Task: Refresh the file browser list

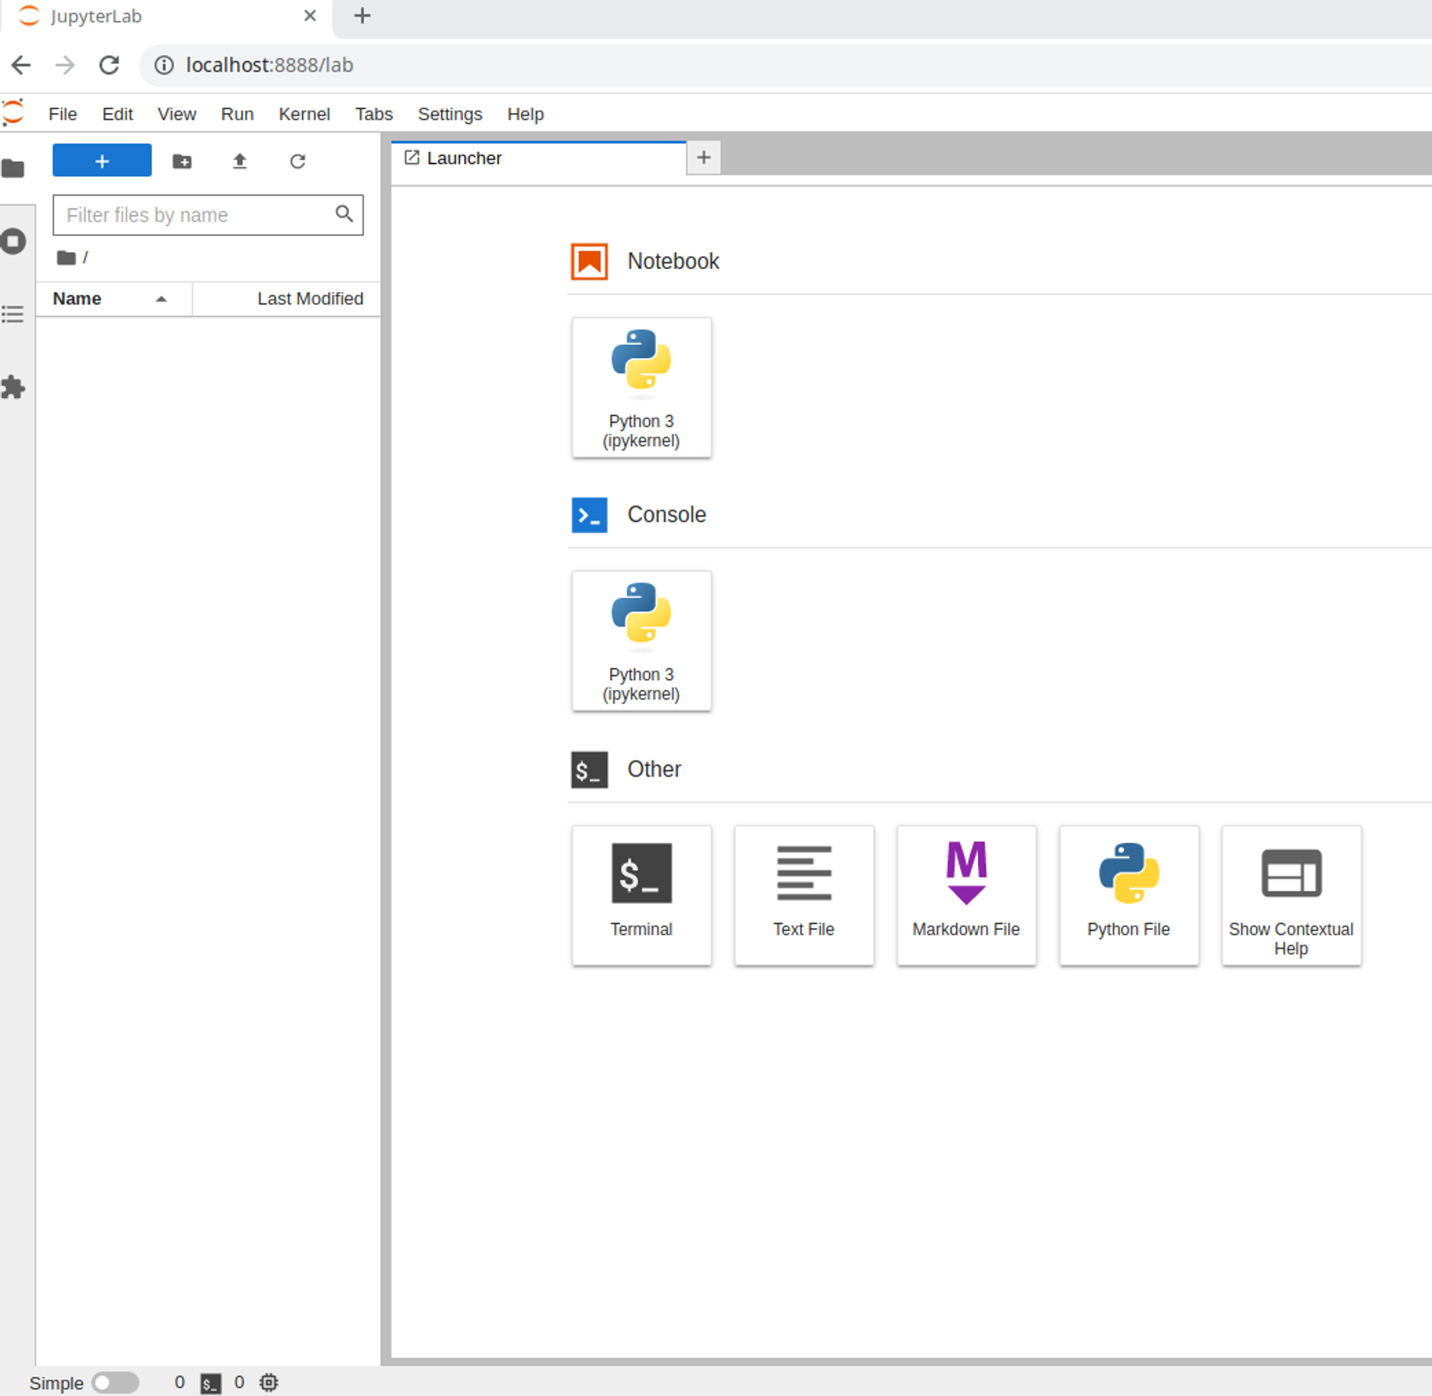Action: 297,161
